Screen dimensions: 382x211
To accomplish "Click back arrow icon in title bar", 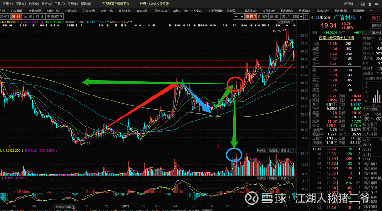I will (x=376, y=4).
